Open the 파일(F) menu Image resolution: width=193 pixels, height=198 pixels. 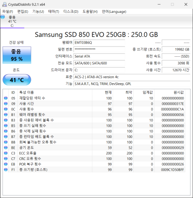coord(7,12)
